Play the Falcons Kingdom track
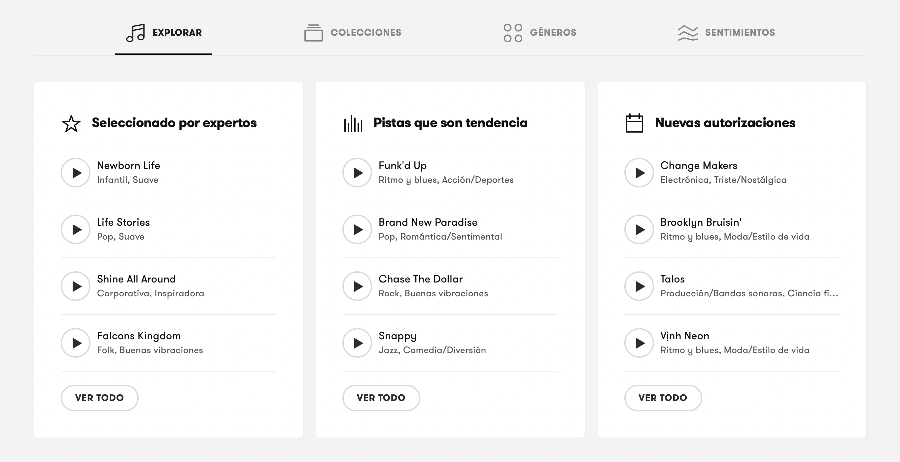Screen dimensions: 900x462 76,343
